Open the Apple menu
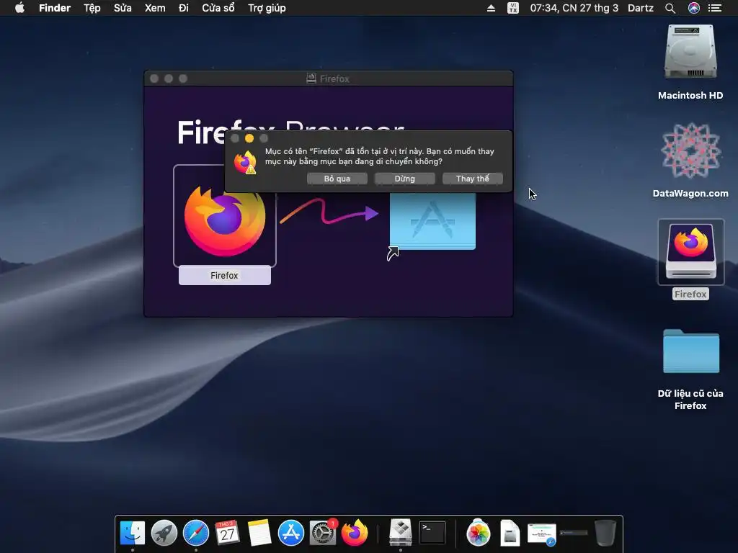 tap(19, 8)
